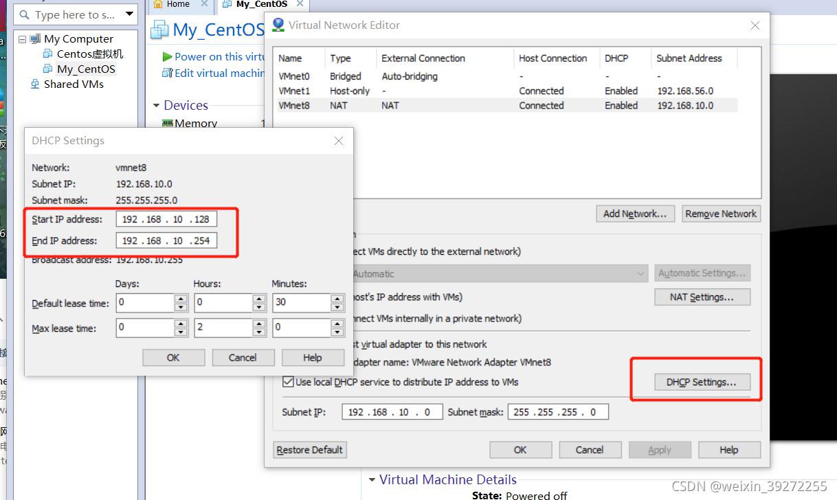Click the Centos虚拟机 VM icon

tap(48, 54)
